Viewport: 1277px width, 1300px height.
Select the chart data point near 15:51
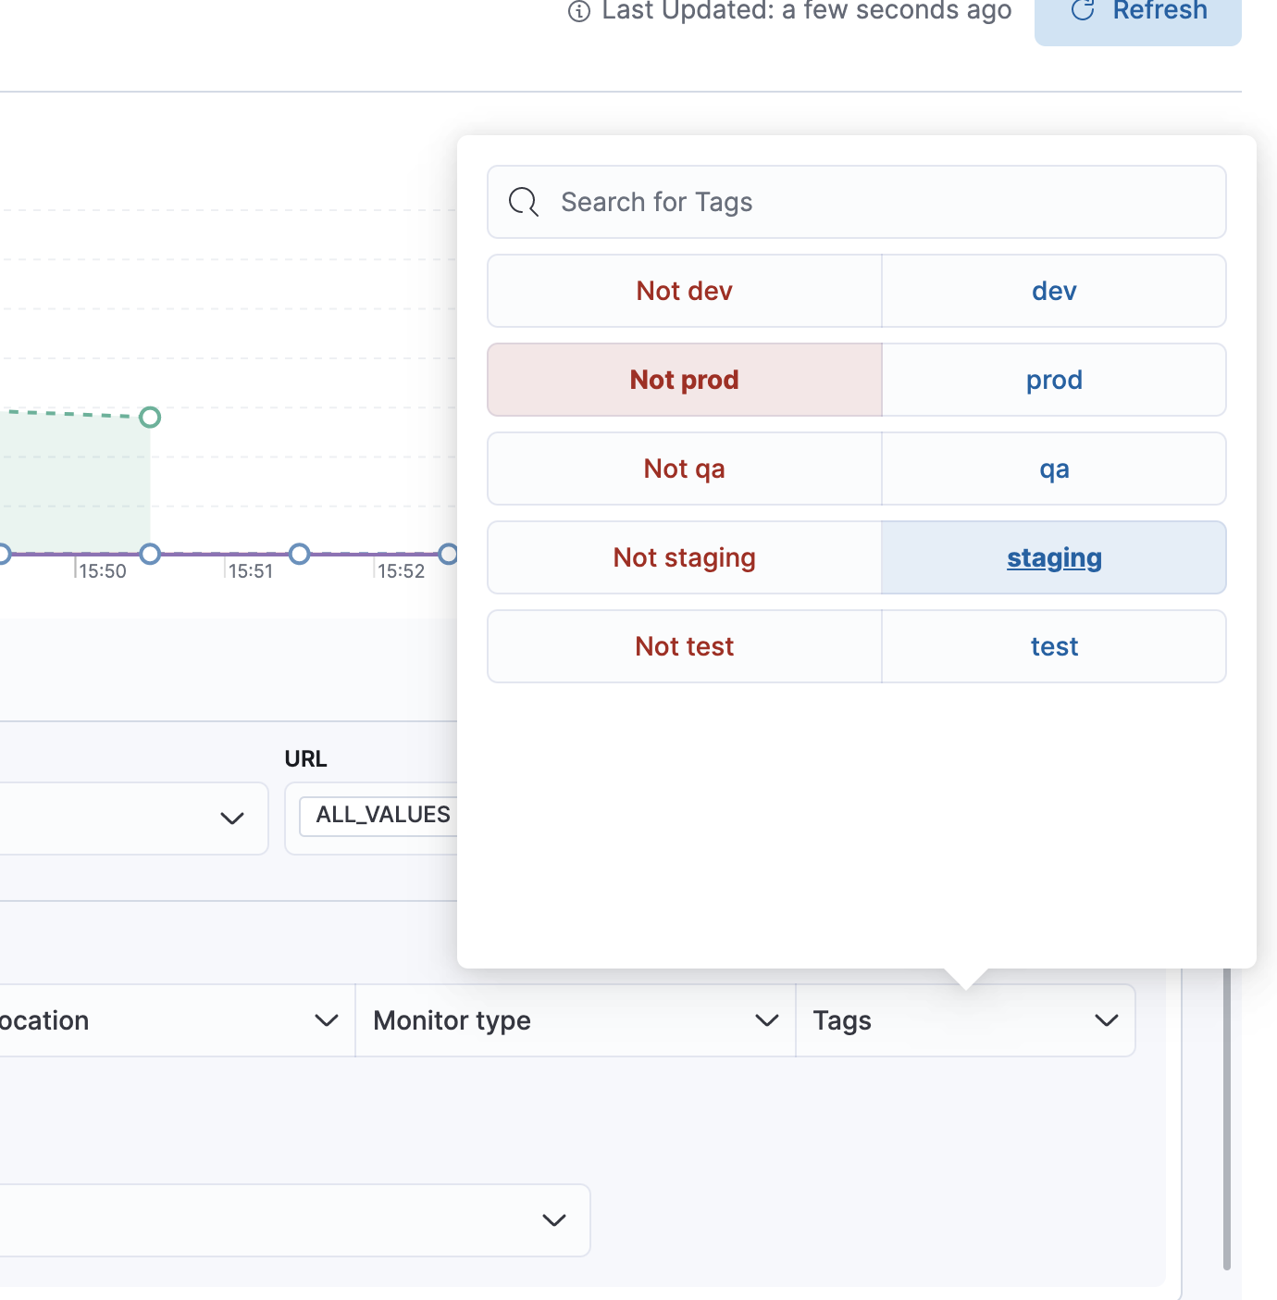coord(298,554)
